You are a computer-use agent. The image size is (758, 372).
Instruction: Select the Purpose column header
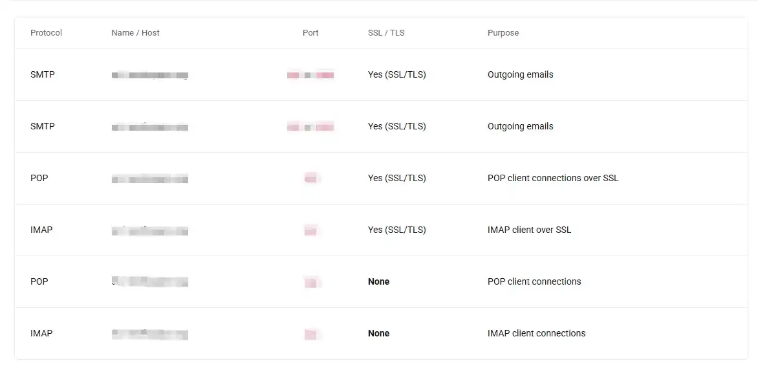click(503, 33)
